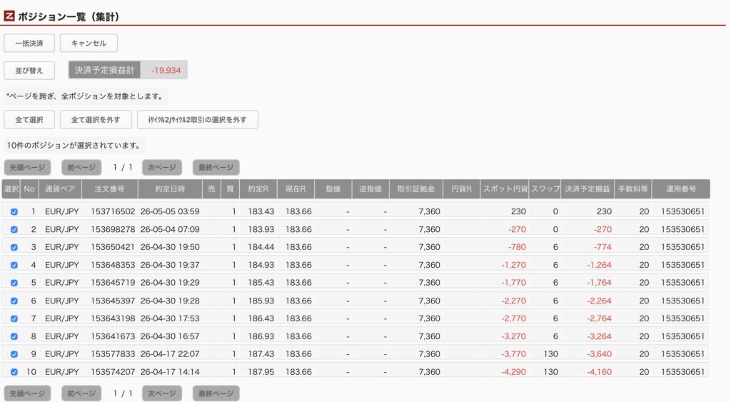This screenshot has width=731, height=402.
Task: Click execution date 26-04-30 17:53
Action: (x=170, y=318)
